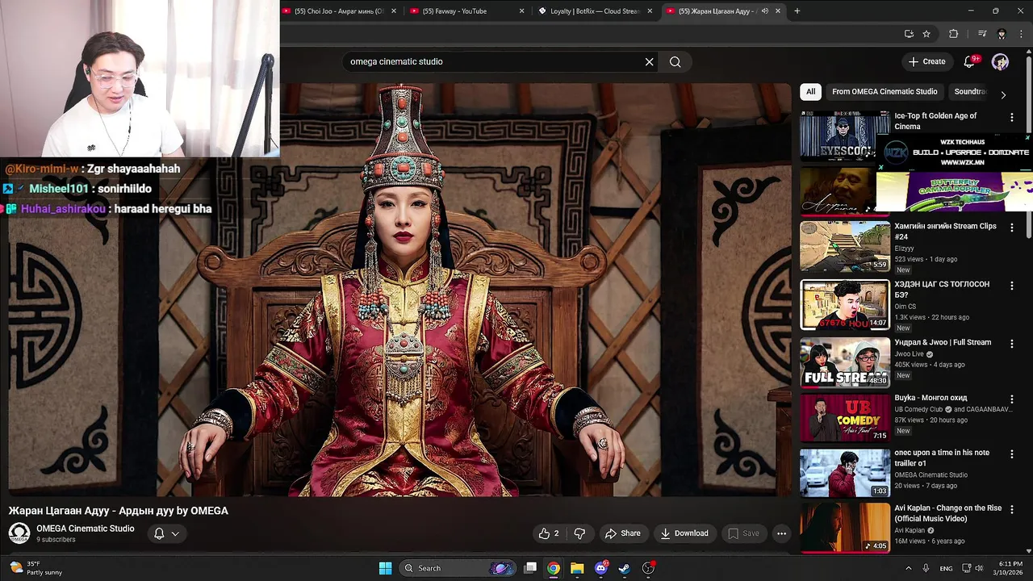Click the Create button

[x=926, y=61]
